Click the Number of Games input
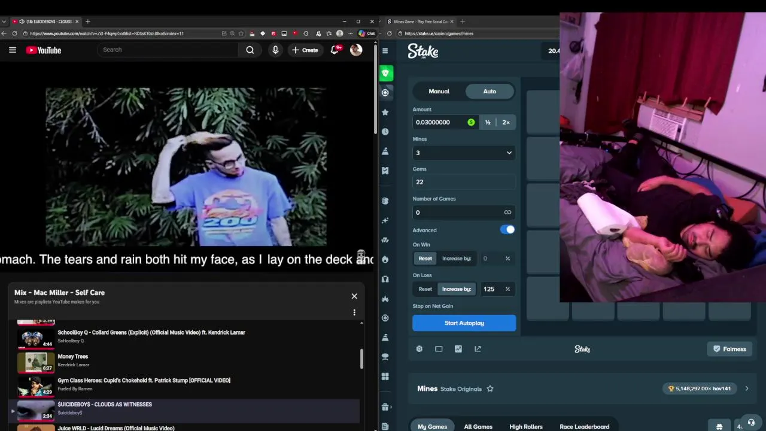The height and width of the screenshot is (431, 766). pos(464,213)
